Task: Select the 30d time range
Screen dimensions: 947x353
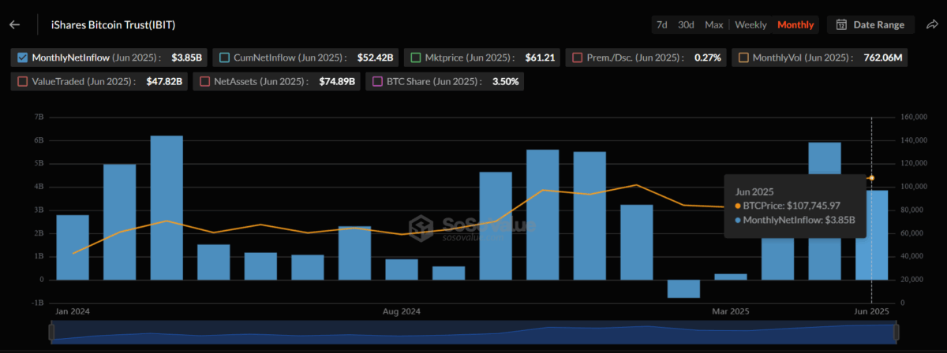Action: tap(687, 24)
